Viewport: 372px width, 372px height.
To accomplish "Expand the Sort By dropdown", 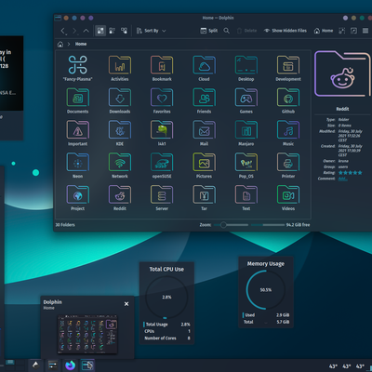I will 152,31.
